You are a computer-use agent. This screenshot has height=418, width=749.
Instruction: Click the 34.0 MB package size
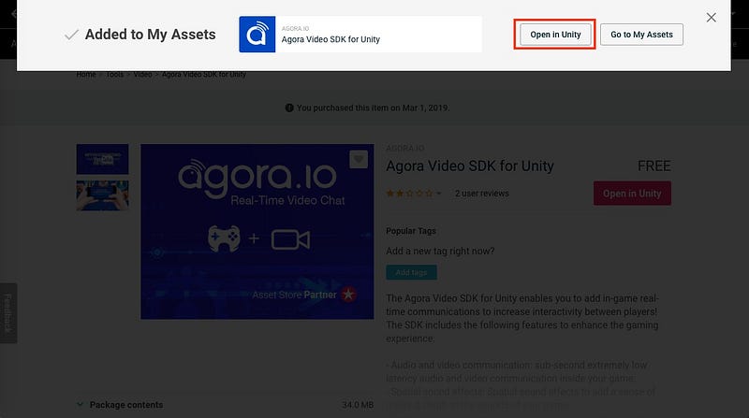click(358, 405)
